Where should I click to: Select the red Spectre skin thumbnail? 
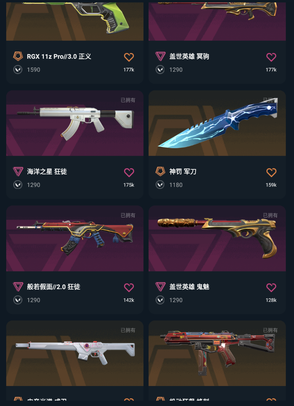click(217, 353)
